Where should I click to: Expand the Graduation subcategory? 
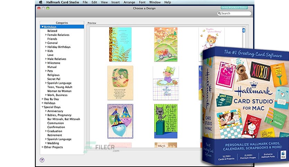[x=46, y=131]
